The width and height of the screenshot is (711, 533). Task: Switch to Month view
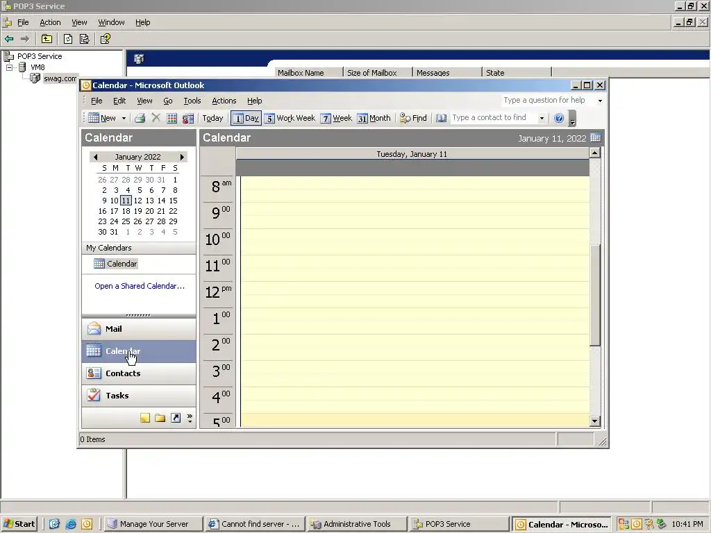374,118
